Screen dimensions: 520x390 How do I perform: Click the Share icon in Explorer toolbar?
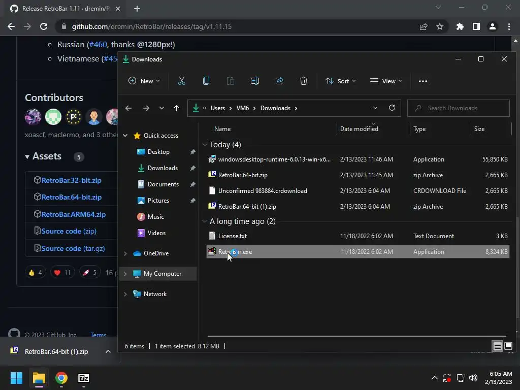[x=279, y=81]
